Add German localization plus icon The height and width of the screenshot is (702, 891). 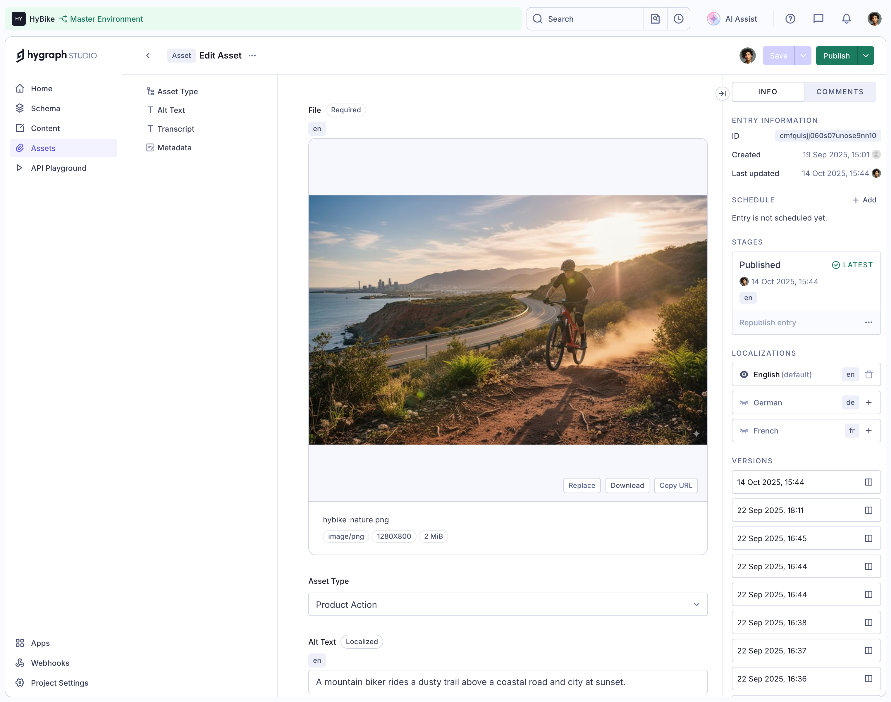869,402
